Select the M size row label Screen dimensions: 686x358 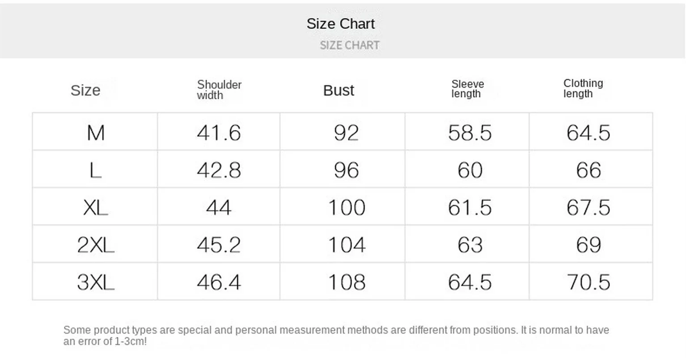(96, 133)
